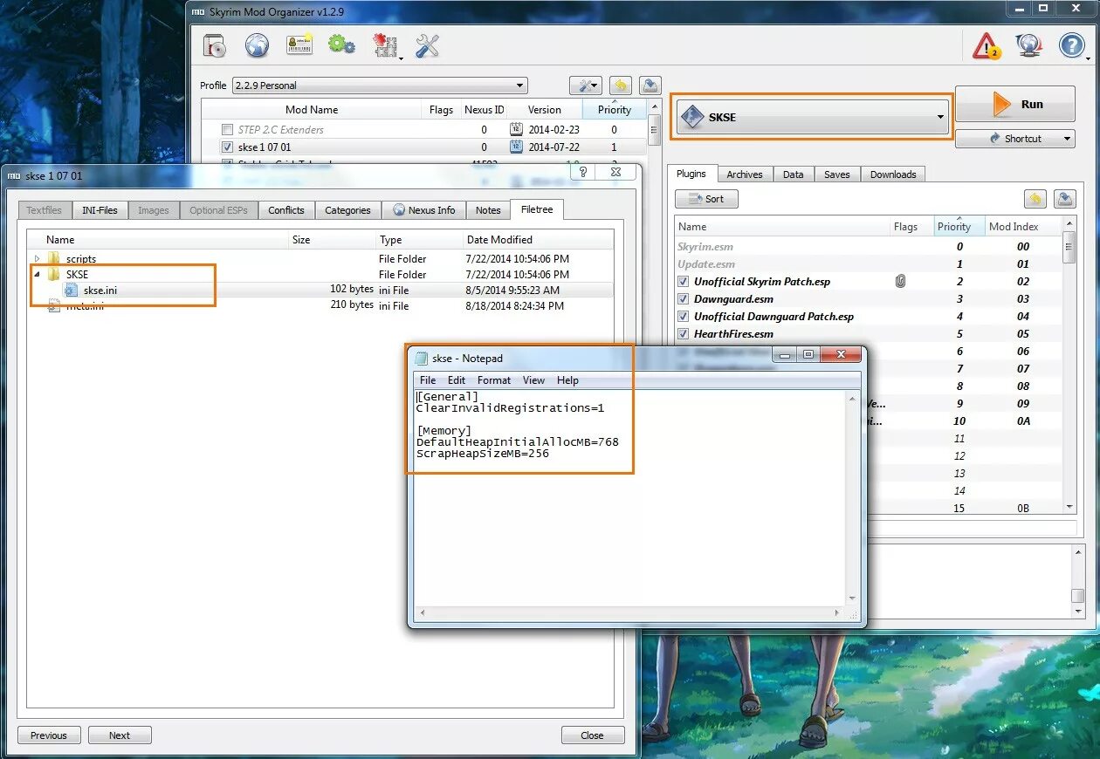Open the Conflicts tab in skse dialog
Screen dimensions: 1100x759
tap(286, 210)
